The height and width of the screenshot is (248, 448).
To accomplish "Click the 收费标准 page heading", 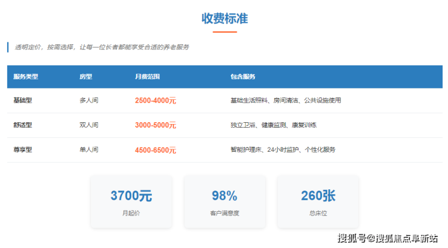I will click(224, 18).
